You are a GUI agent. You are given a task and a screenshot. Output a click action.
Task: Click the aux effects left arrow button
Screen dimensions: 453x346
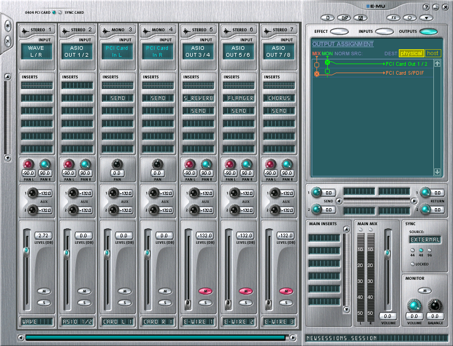tap(339, 201)
